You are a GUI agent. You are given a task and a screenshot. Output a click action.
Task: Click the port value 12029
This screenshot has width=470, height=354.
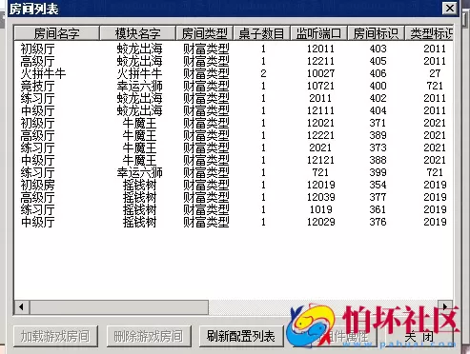320,222
